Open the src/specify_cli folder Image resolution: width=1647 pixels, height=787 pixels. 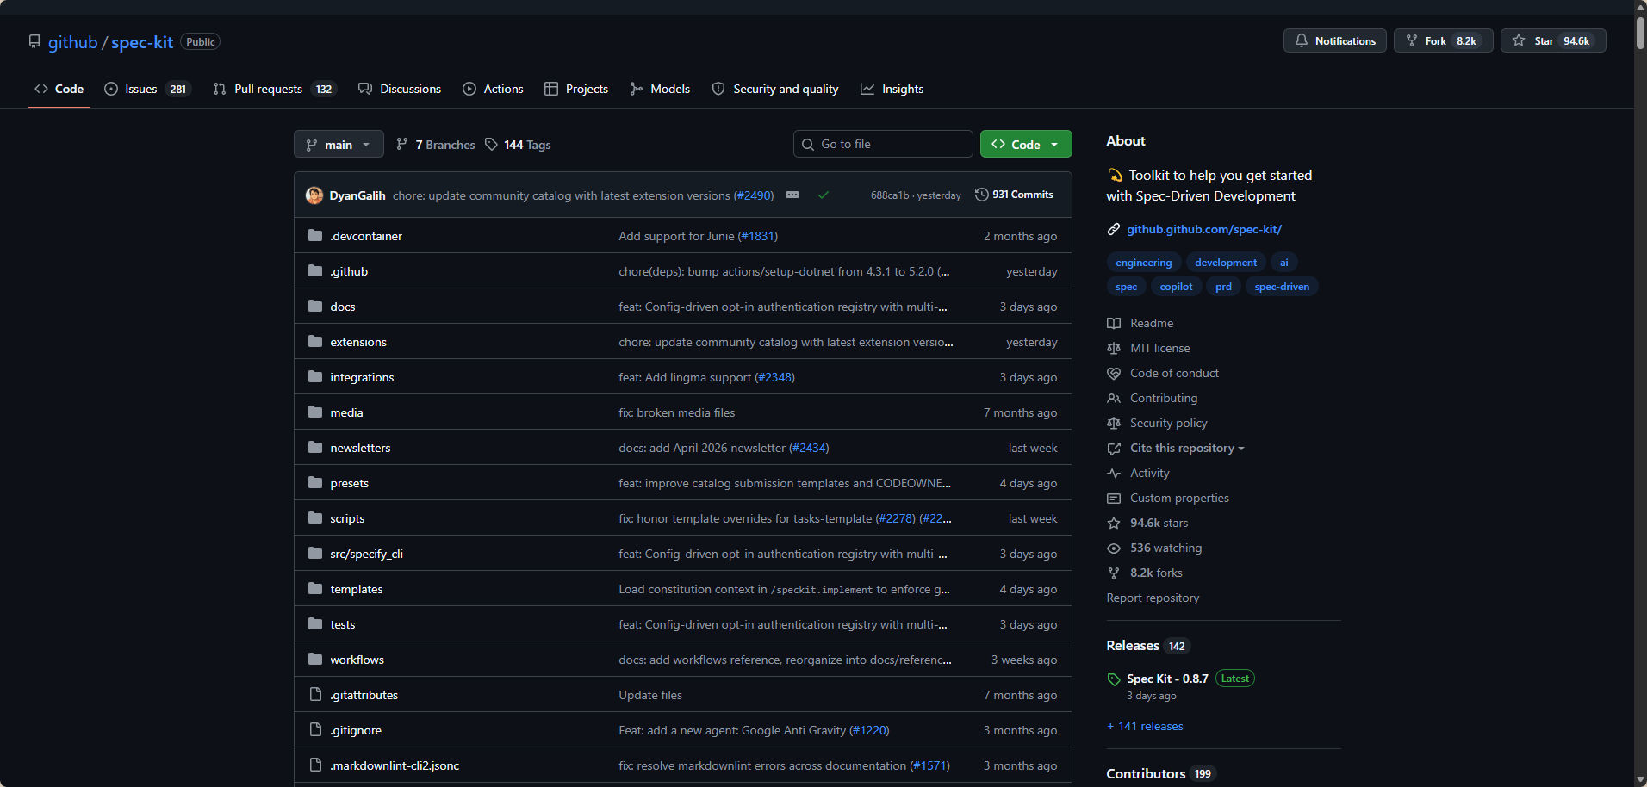[366, 554]
